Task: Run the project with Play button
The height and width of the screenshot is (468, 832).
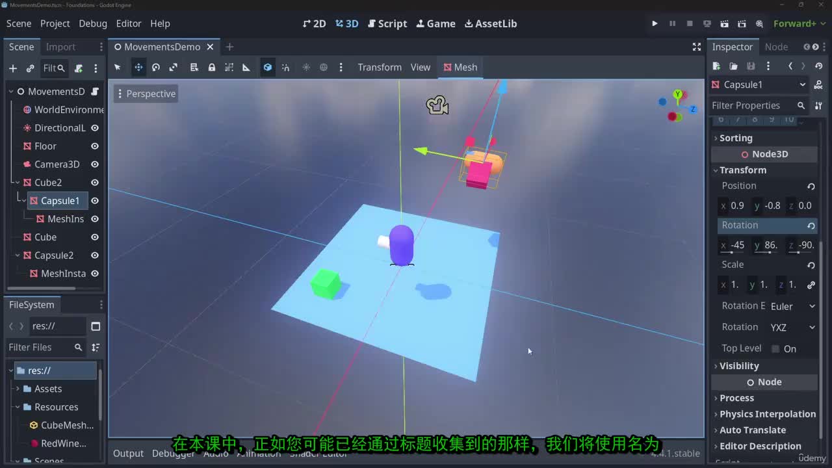Action: [x=655, y=23]
